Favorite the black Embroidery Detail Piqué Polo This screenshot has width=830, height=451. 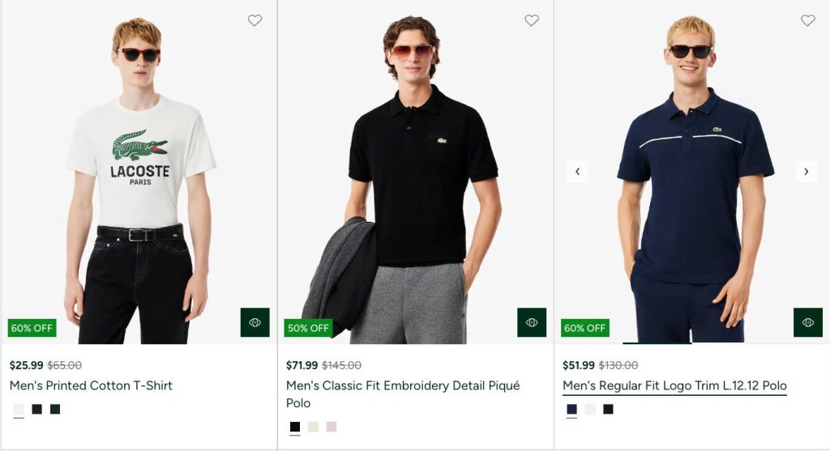[x=532, y=20]
